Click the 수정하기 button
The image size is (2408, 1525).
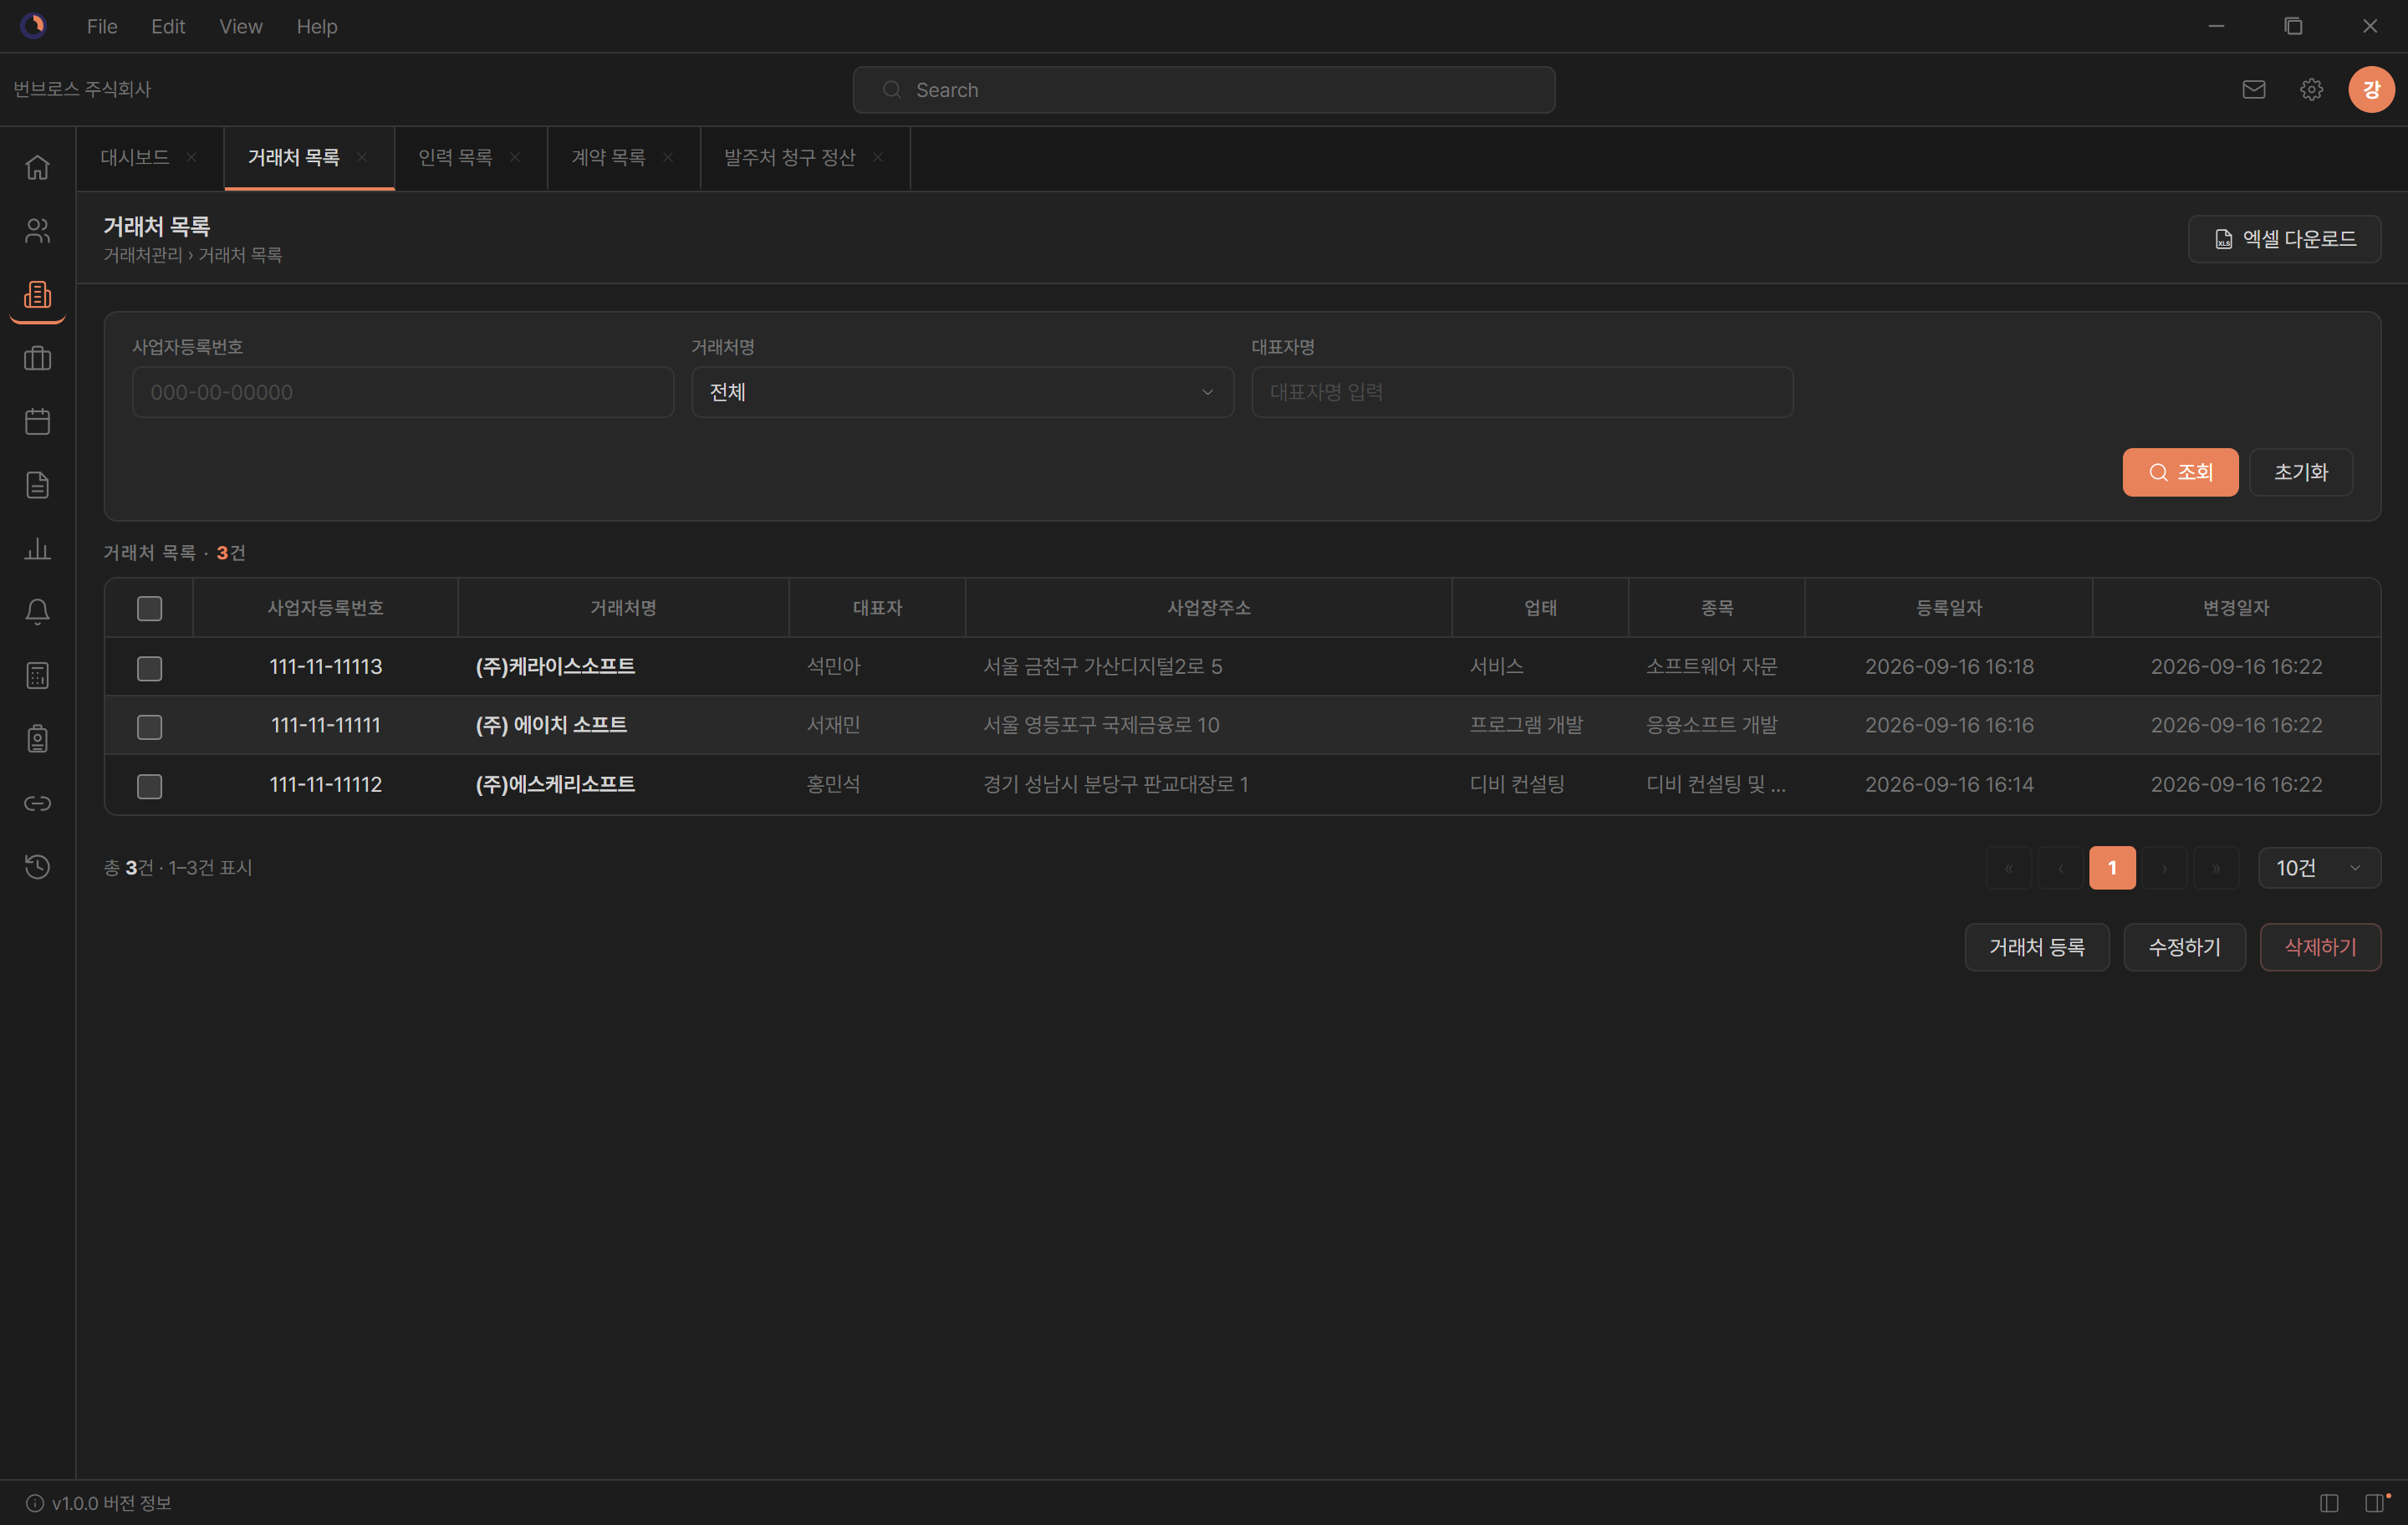[2184, 947]
